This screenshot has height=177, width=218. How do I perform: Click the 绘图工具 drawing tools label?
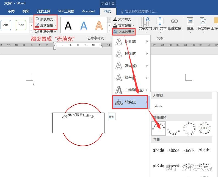pos(108,4)
